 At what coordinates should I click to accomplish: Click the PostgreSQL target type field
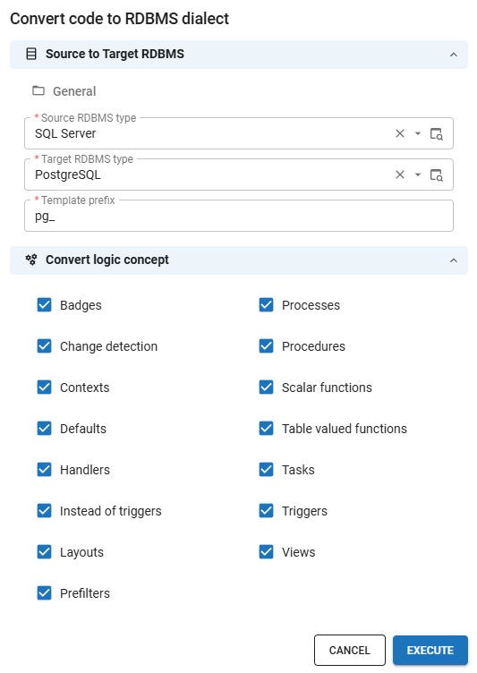(239, 175)
